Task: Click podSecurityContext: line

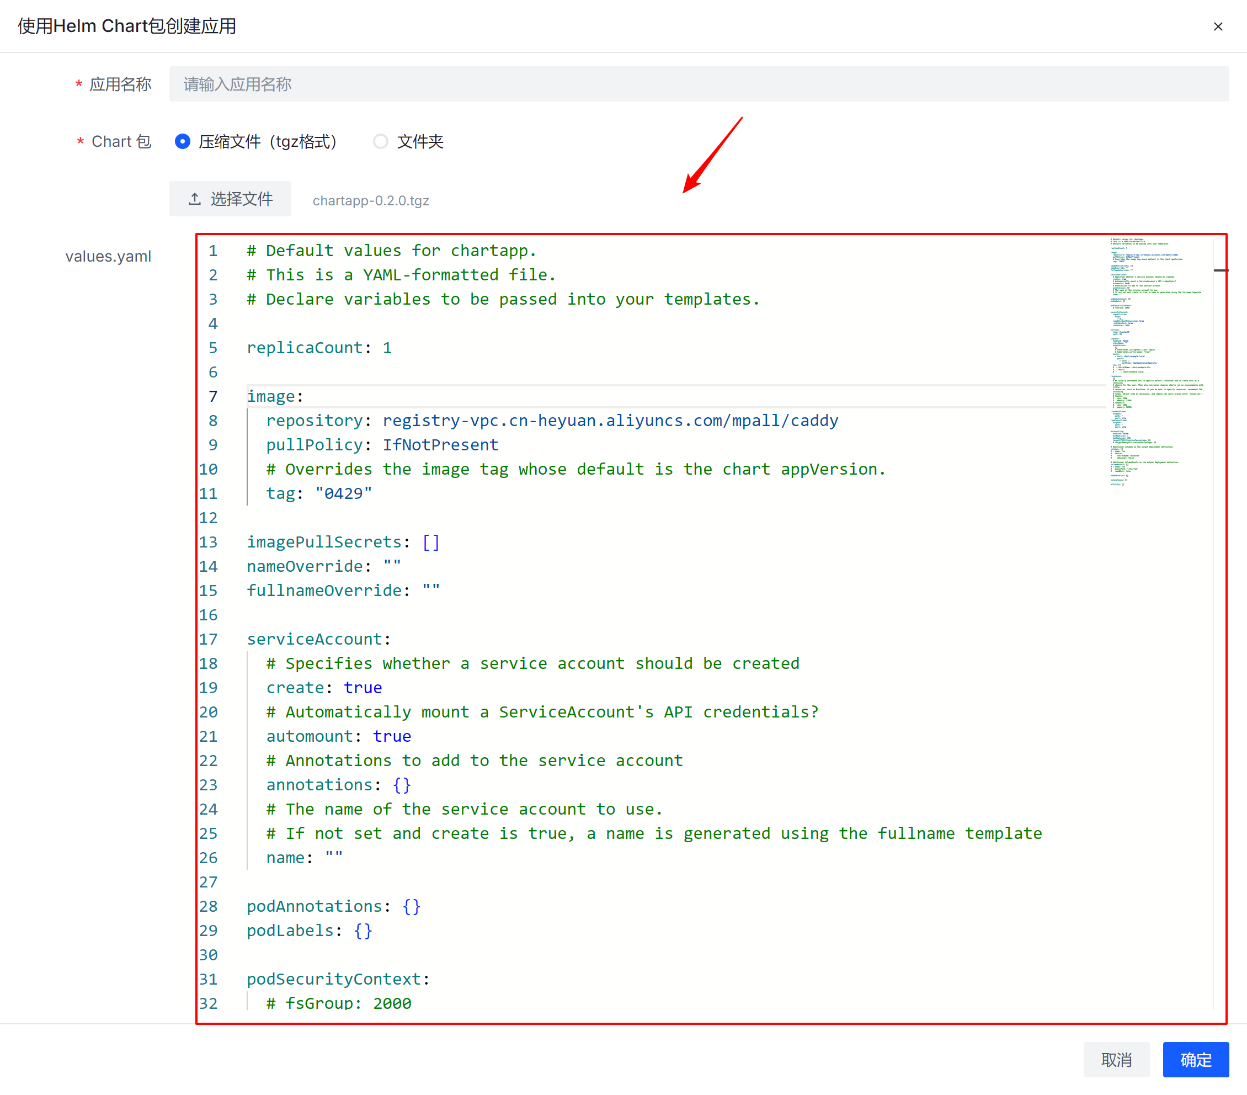Action: 338,979
